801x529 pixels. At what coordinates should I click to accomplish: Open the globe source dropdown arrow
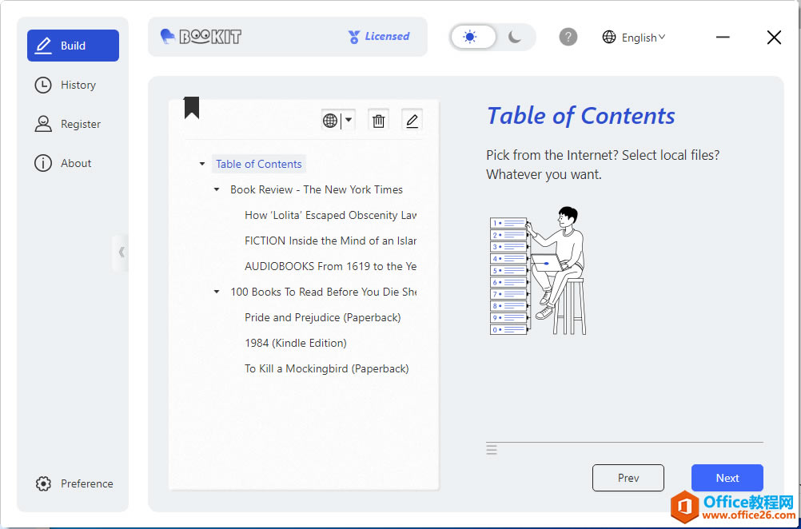349,120
